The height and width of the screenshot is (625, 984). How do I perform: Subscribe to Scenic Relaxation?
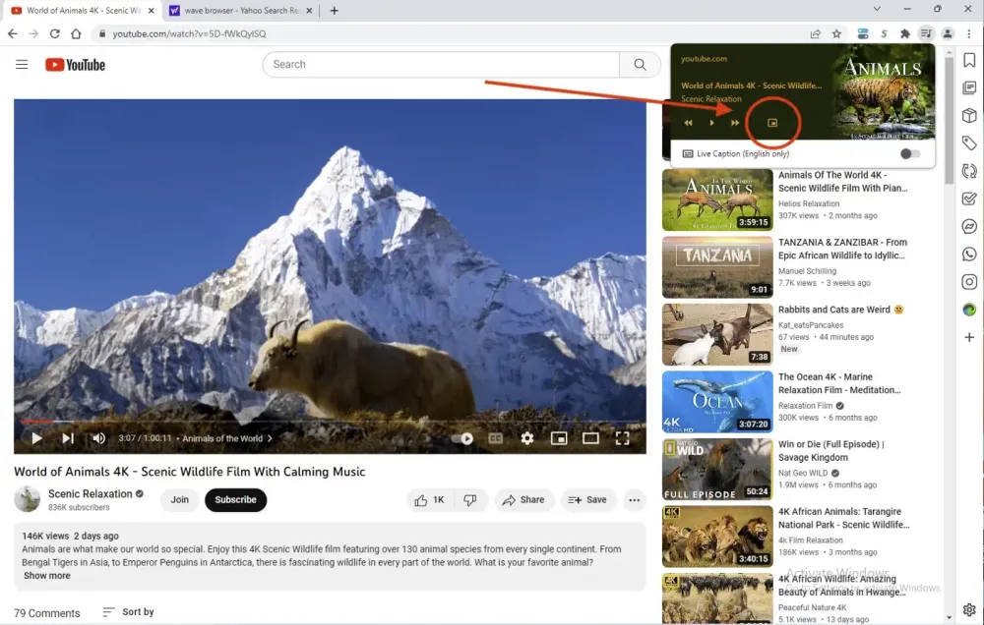(235, 500)
